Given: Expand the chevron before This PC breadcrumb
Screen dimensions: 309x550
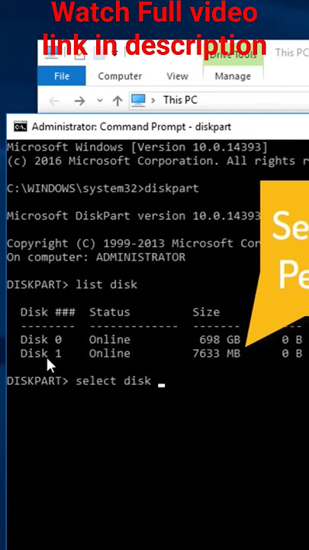Looking at the screenshot, I should (x=153, y=100).
